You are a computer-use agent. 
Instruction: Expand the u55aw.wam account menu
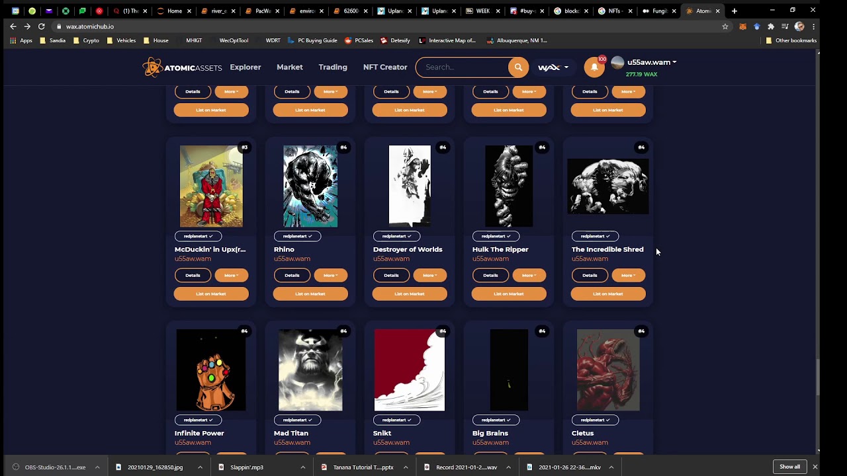tap(652, 62)
